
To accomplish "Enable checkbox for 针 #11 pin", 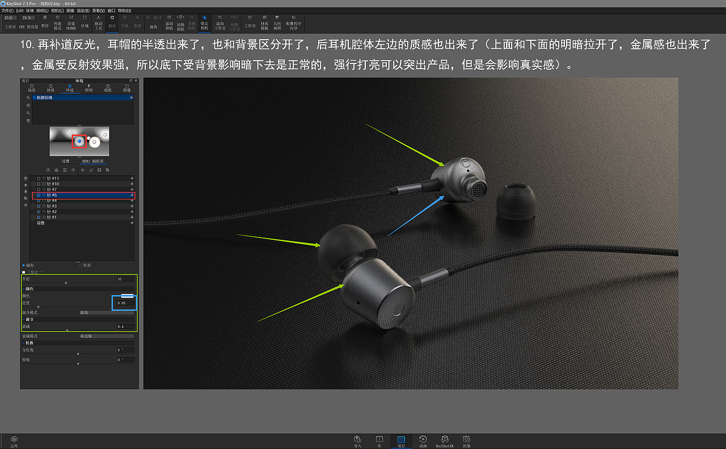I will coord(39,179).
